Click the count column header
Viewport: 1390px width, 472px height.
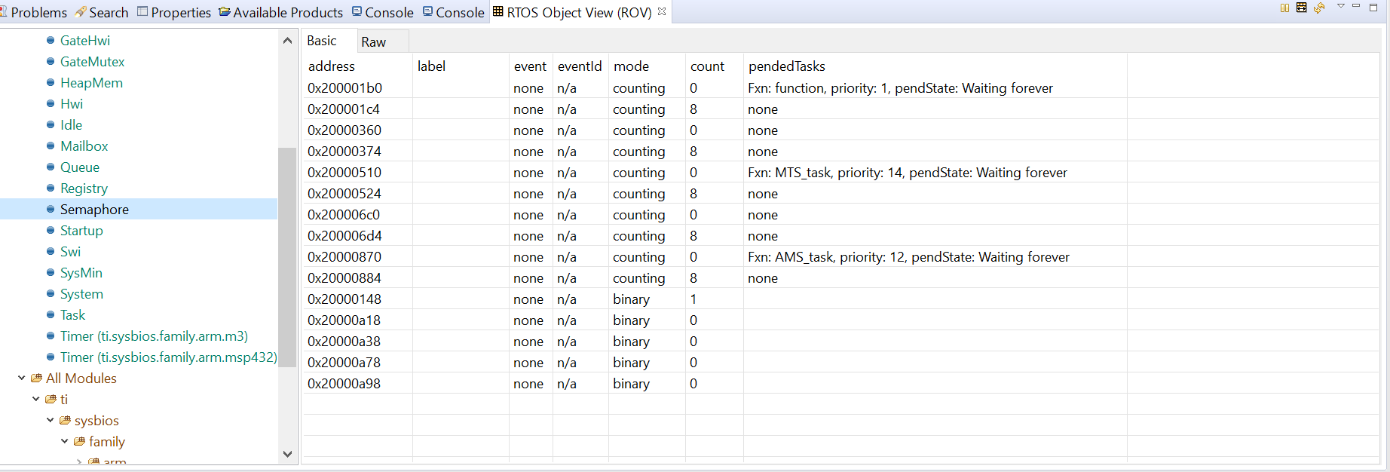point(707,66)
